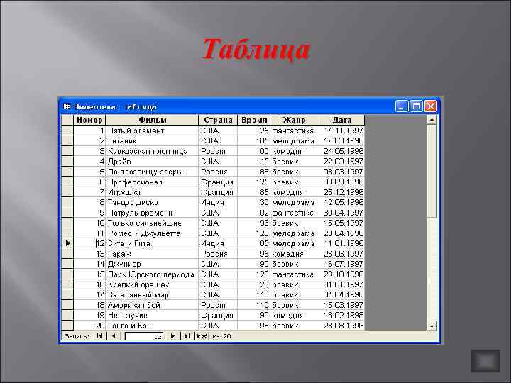Select the row marked with current record arrow
Image resolution: width=511 pixels, height=383 pixels.
[67, 243]
